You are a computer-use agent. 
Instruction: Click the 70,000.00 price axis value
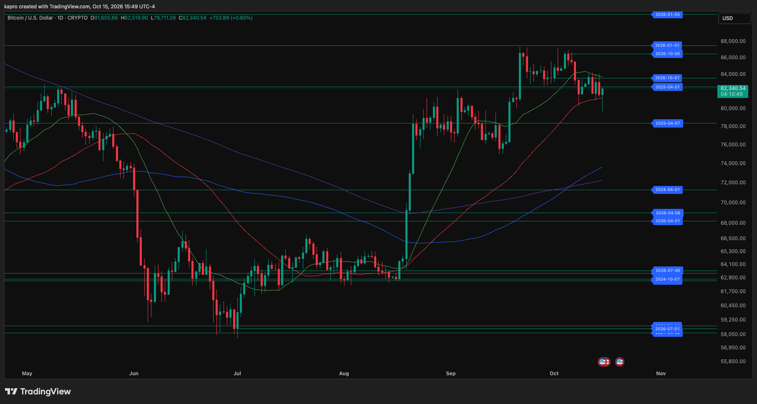coord(732,203)
